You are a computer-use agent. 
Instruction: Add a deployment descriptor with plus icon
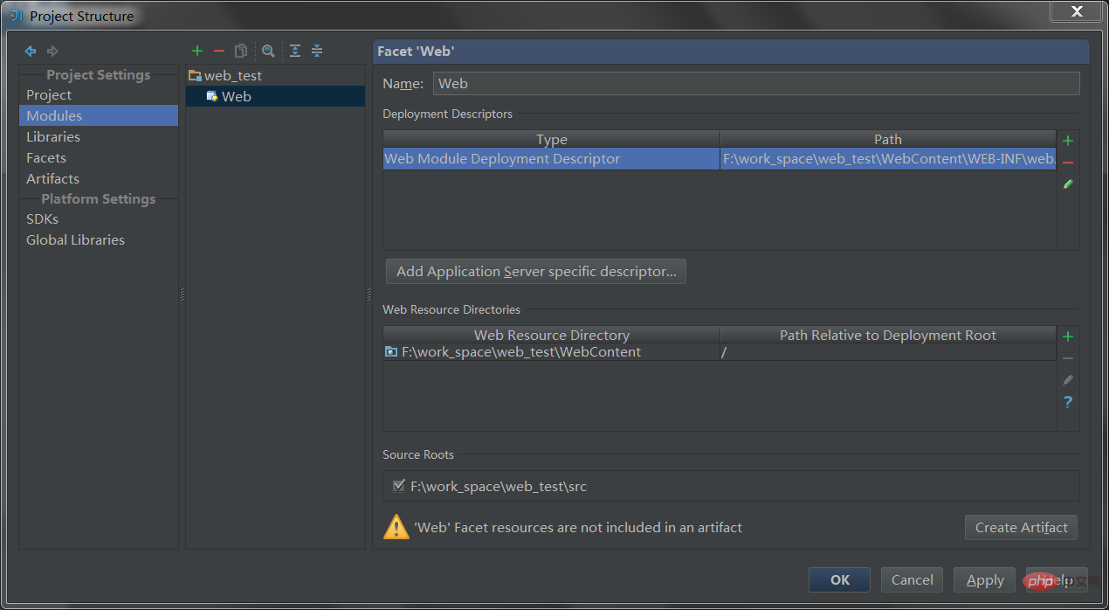[x=1068, y=141]
